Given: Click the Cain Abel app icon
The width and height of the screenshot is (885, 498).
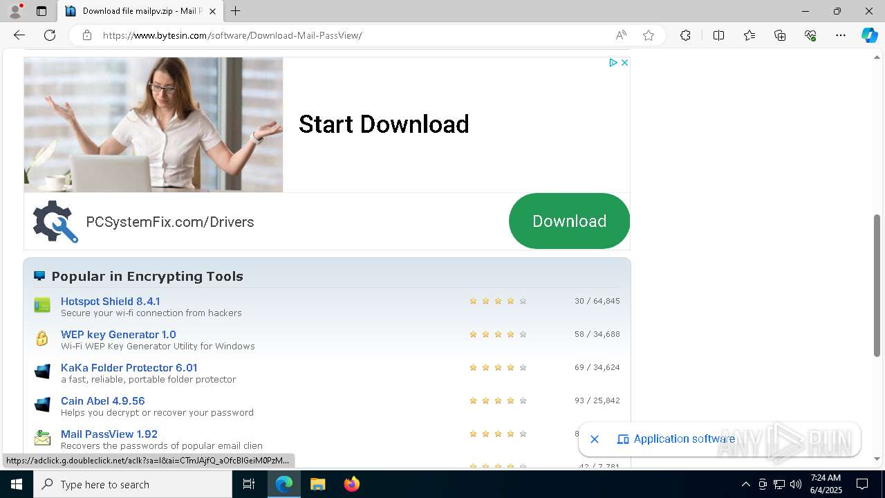Looking at the screenshot, I should 42,404.
